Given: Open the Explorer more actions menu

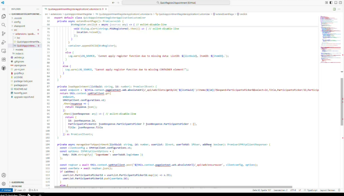Looking at the screenshot, I should click(x=38, y=9).
